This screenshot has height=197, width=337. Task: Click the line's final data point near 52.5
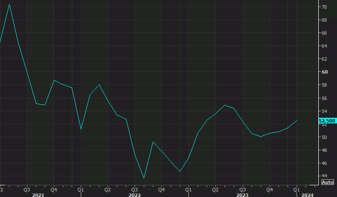point(297,121)
